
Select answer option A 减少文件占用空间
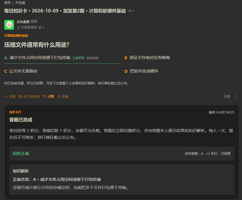(62, 58)
